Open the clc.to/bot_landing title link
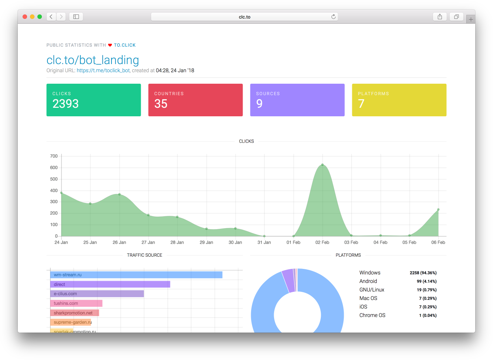 (x=93, y=60)
